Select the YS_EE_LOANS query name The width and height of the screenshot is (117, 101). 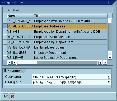(21, 47)
